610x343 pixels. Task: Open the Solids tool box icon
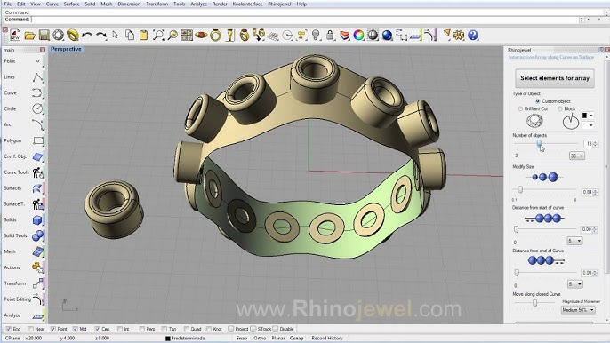point(37,220)
